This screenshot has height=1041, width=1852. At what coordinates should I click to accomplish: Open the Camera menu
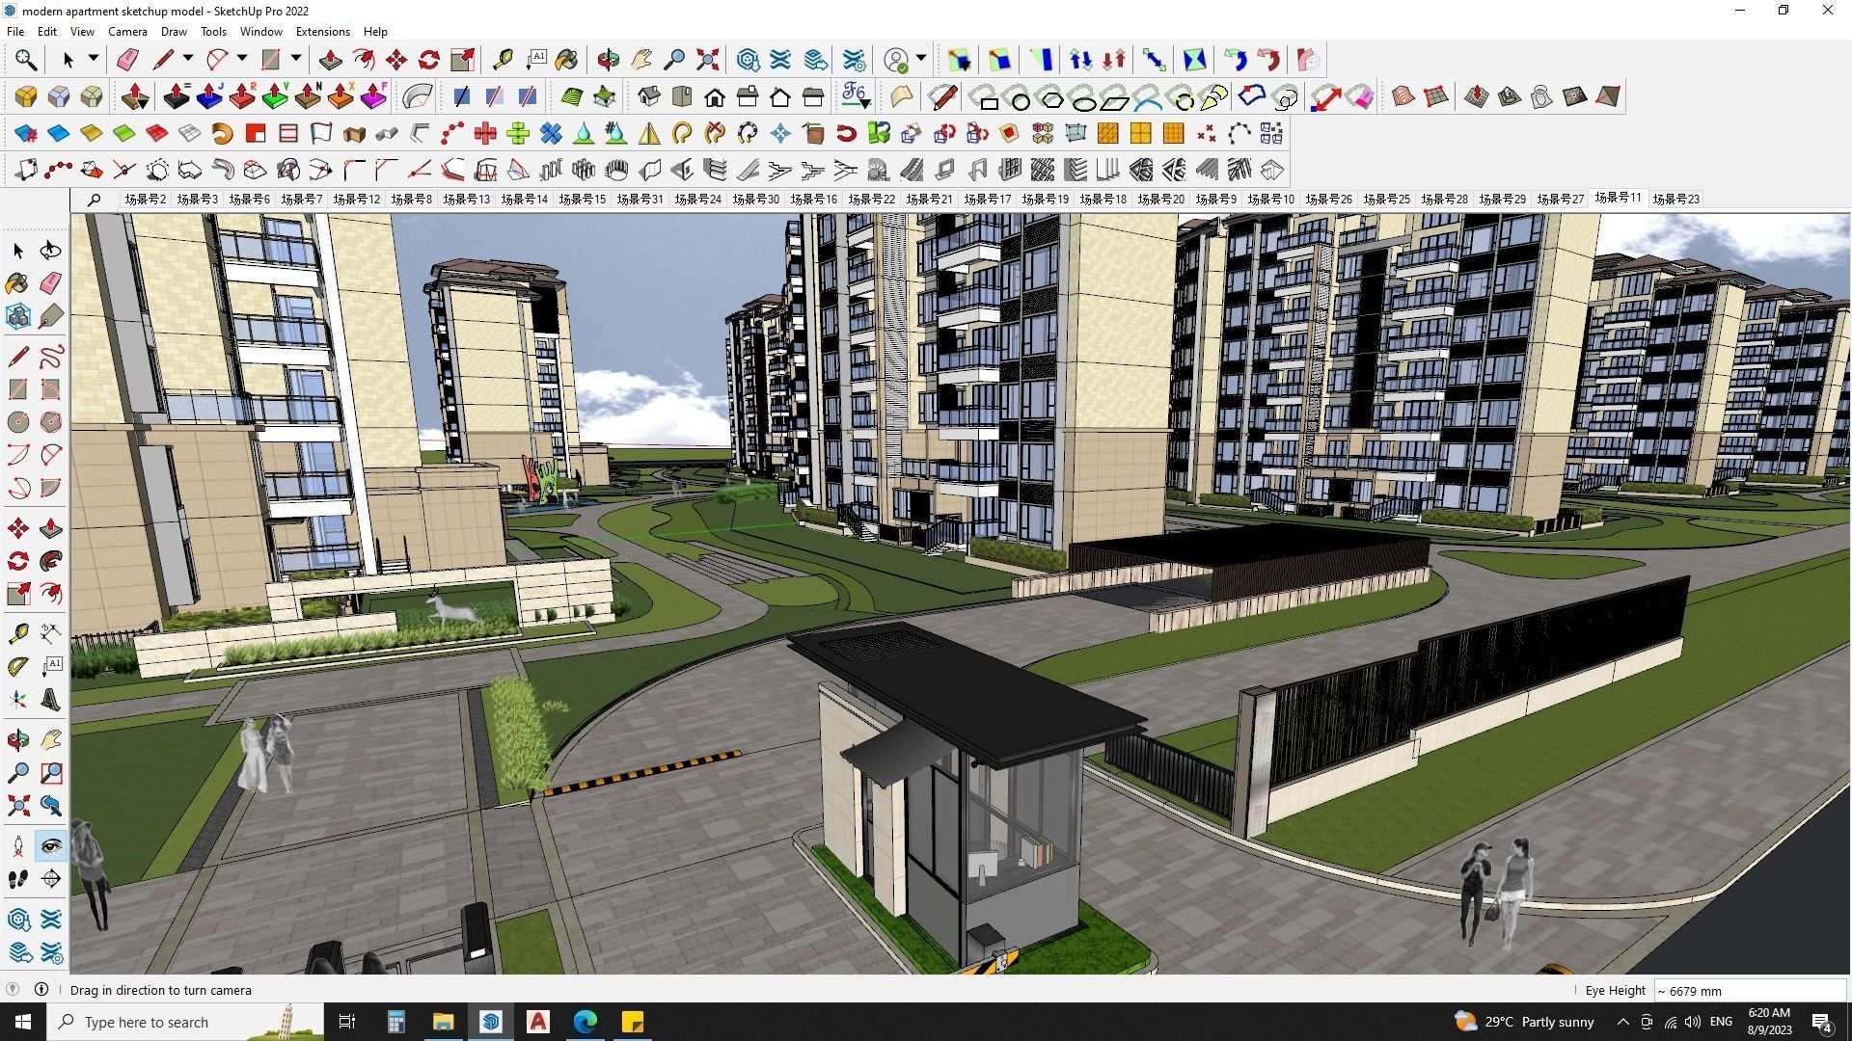(127, 31)
